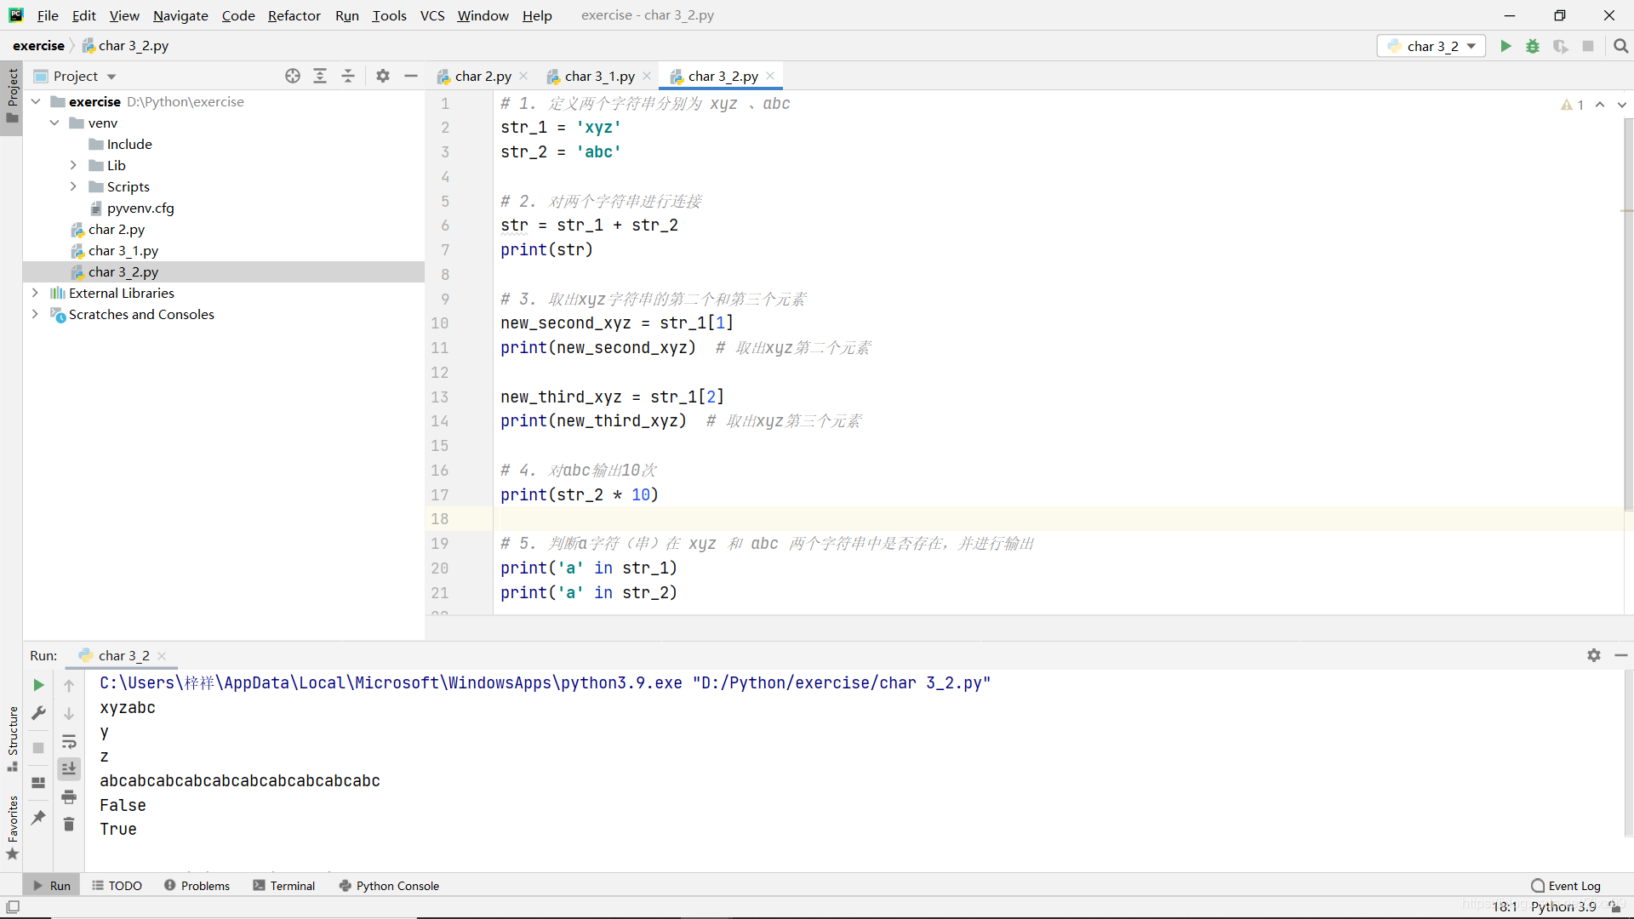This screenshot has width=1634, height=919.
Task: Open the Terminal tool window
Action: pos(284,886)
